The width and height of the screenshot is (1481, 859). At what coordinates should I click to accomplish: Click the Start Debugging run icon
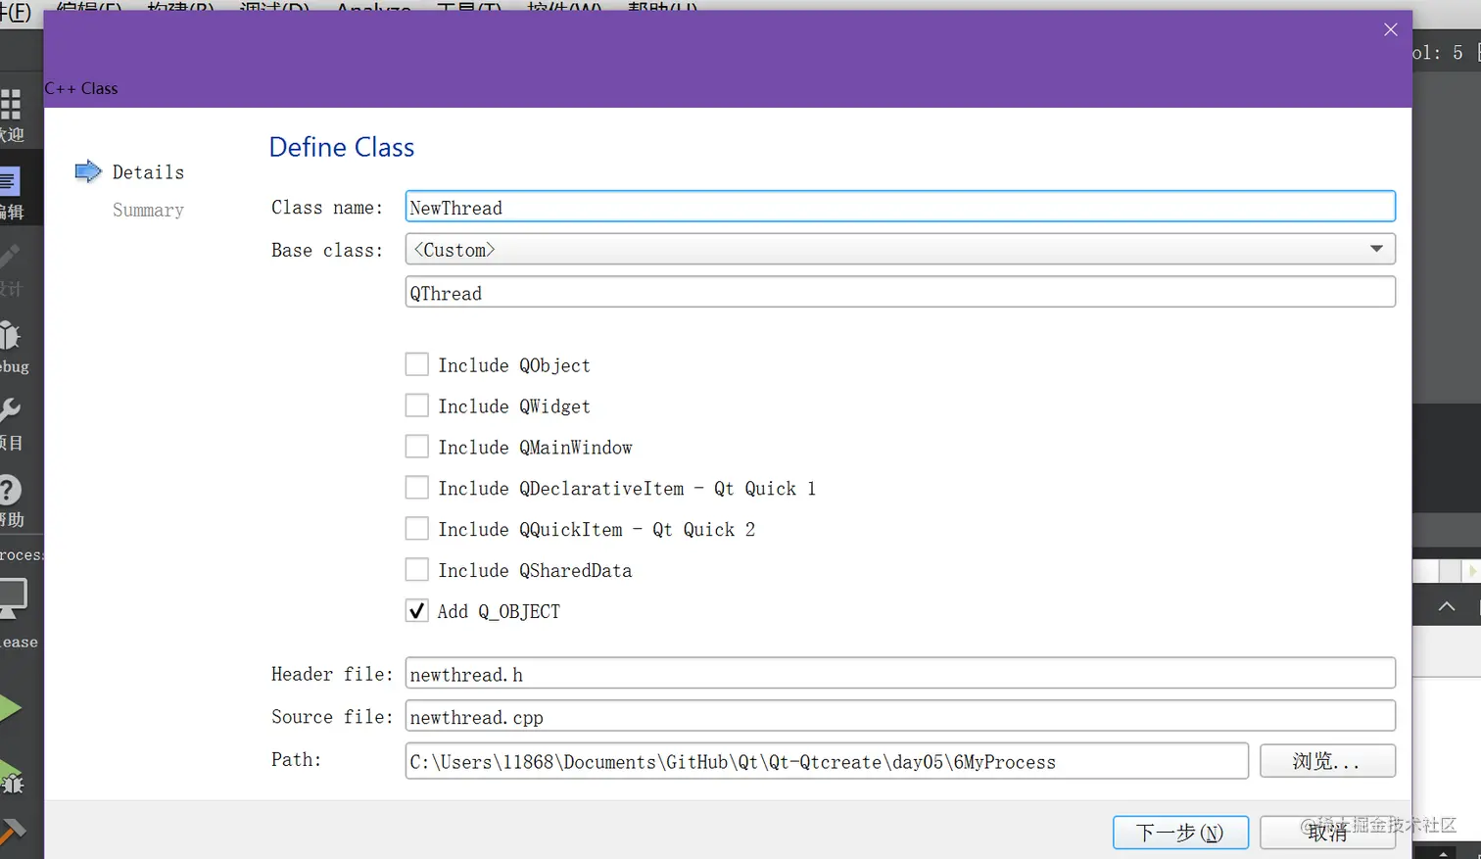11,777
